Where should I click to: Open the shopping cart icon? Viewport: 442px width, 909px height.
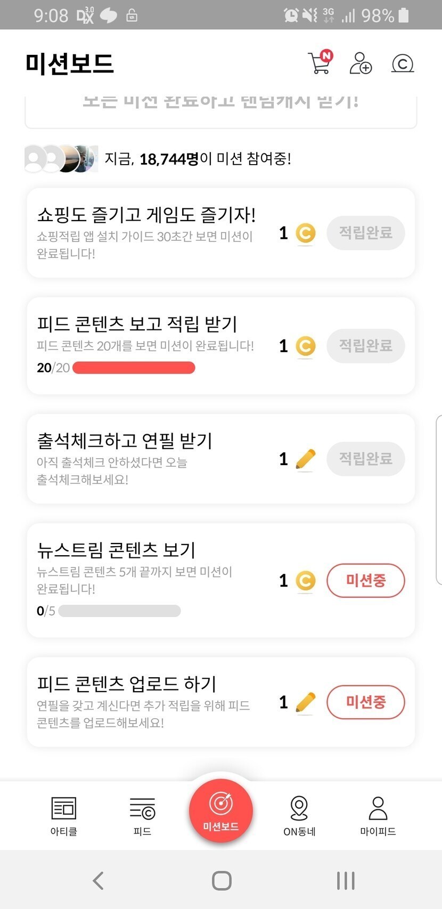[320, 63]
